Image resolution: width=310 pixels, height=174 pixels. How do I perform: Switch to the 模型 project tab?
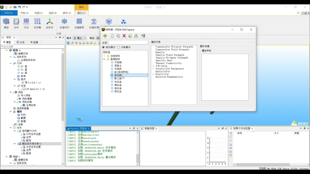coord(7,42)
